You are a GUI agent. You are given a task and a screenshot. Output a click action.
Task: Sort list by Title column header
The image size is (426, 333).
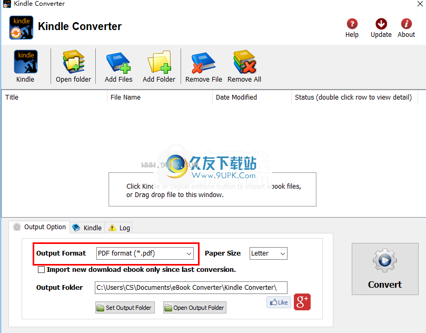tap(54, 97)
